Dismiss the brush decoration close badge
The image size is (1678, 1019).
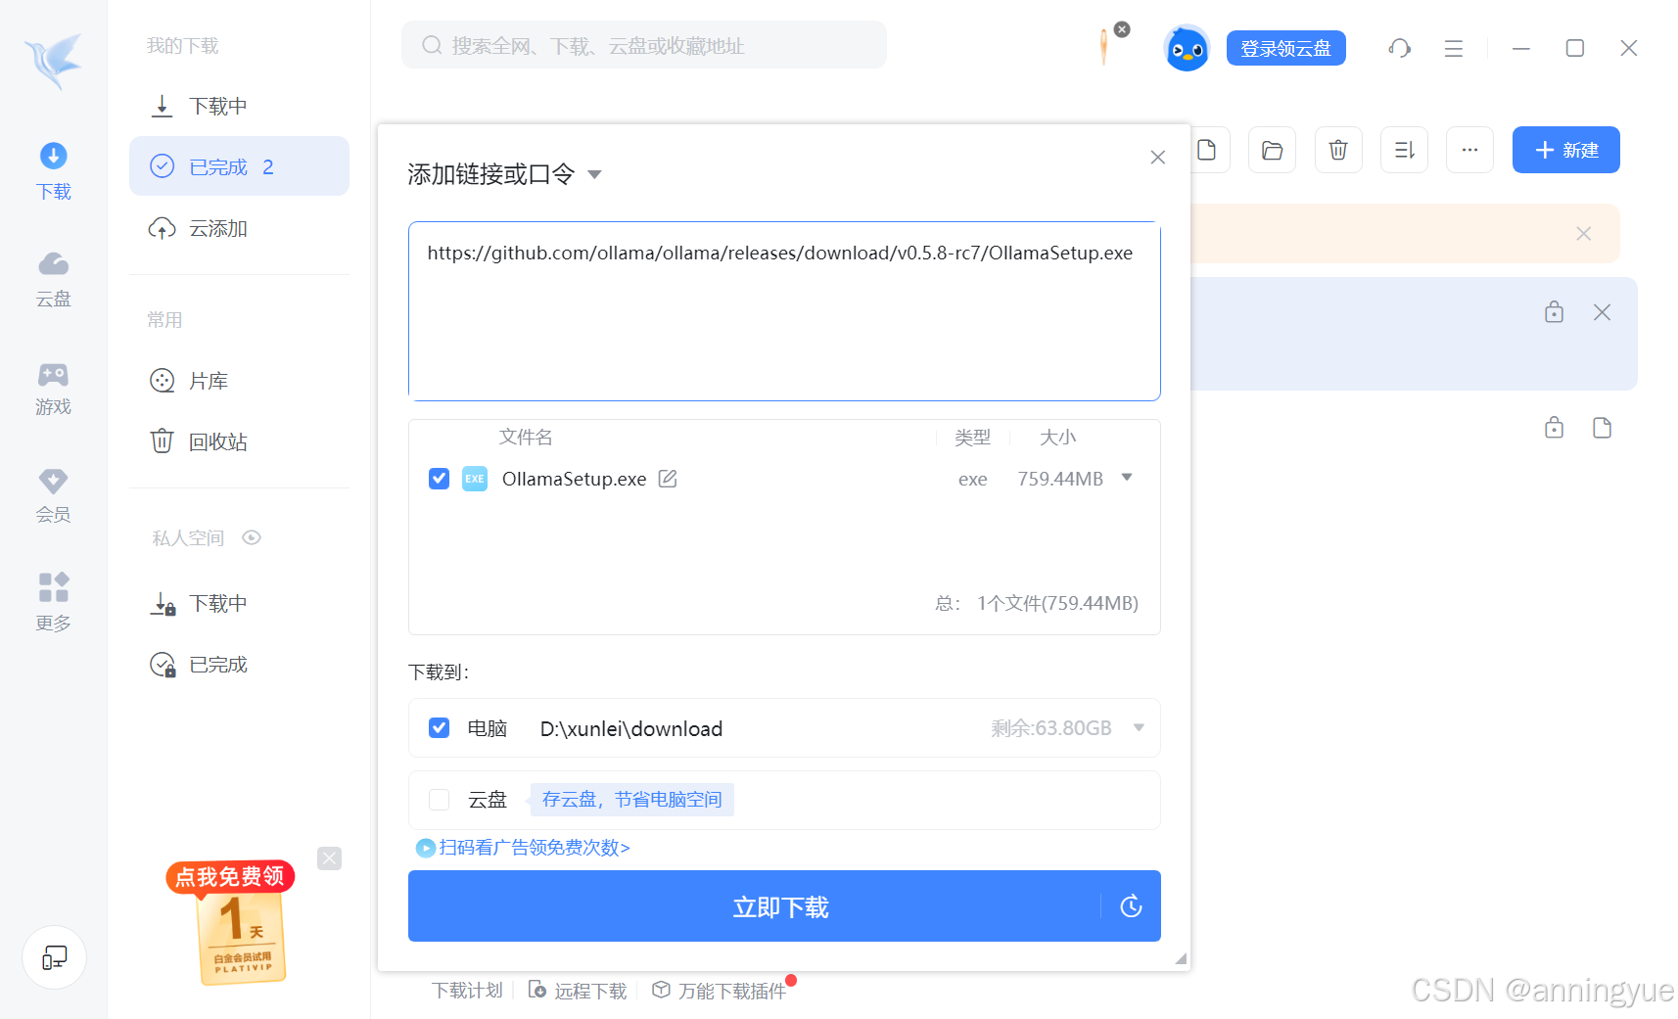coord(1122,29)
